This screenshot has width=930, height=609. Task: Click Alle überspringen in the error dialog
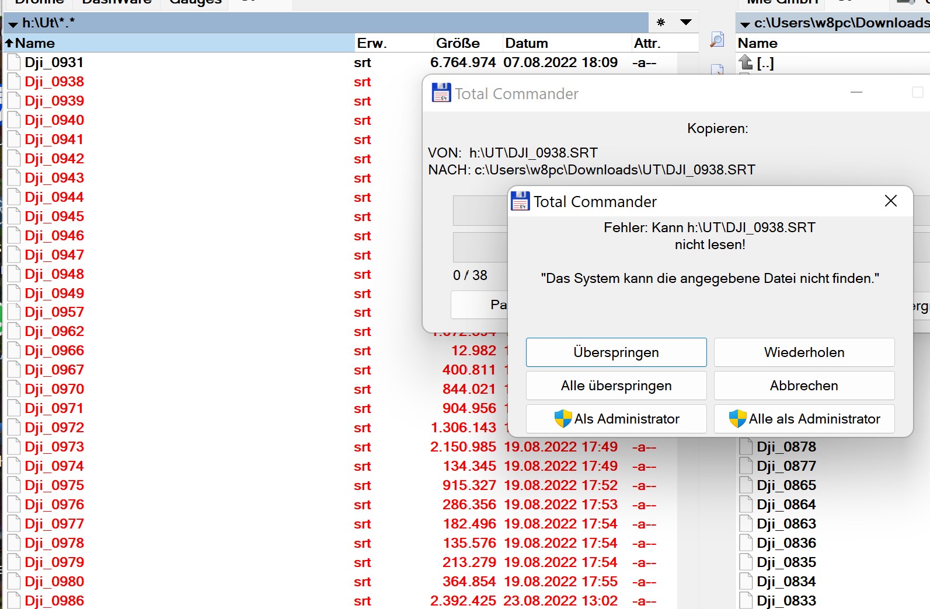pyautogui.click(x=616, y=386)
